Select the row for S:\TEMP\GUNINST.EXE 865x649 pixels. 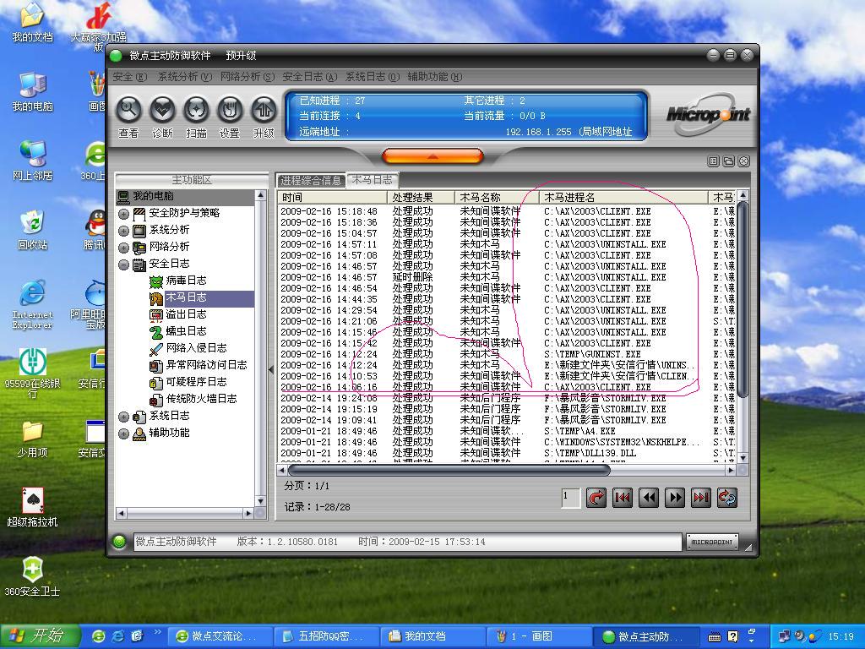coord(507,354)
